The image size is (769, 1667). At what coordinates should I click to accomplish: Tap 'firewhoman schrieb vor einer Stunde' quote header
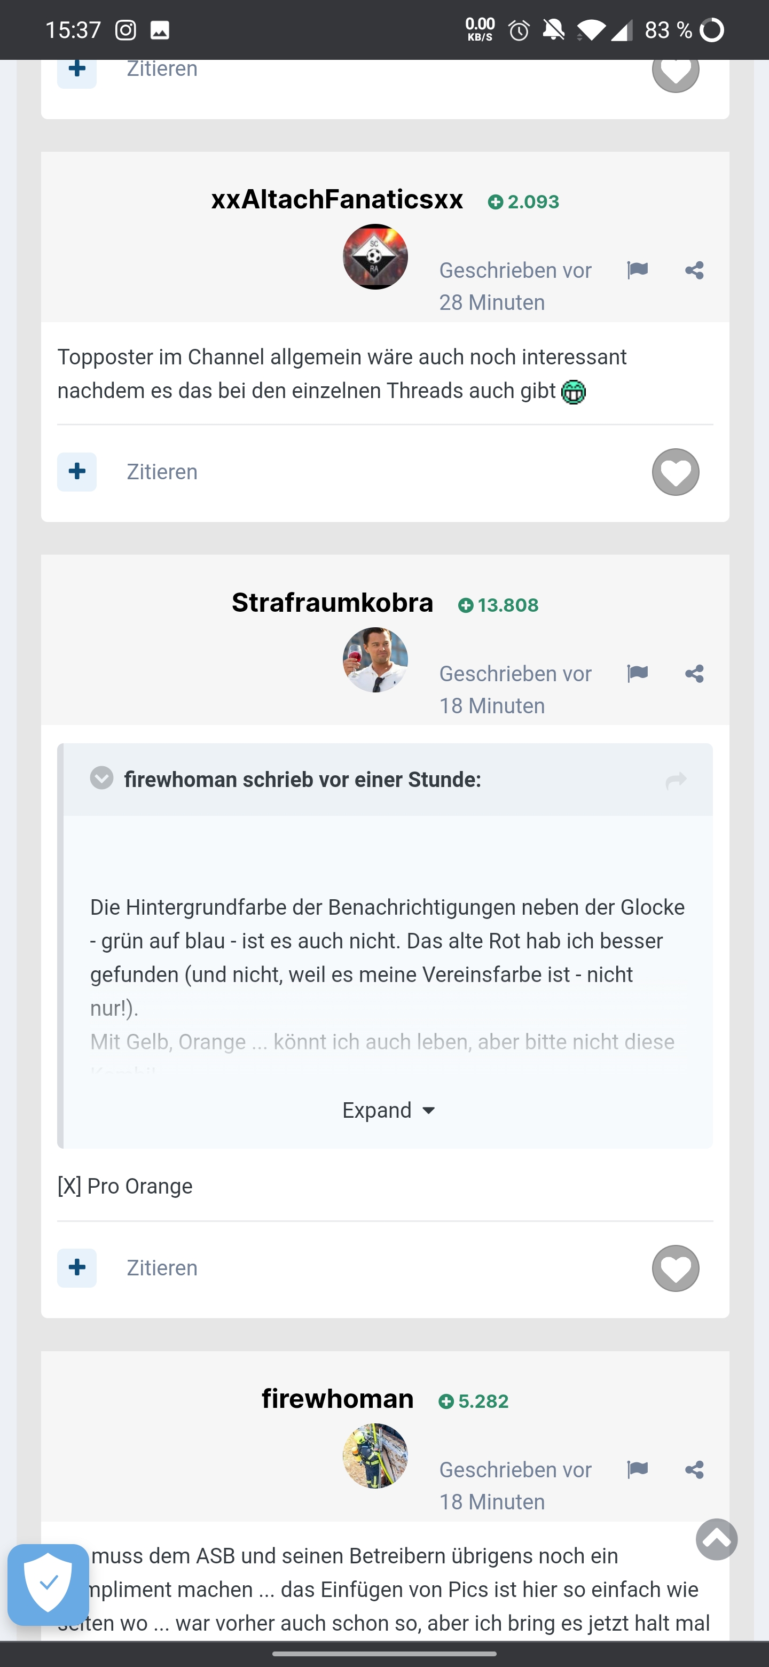[x=303, y=780]
